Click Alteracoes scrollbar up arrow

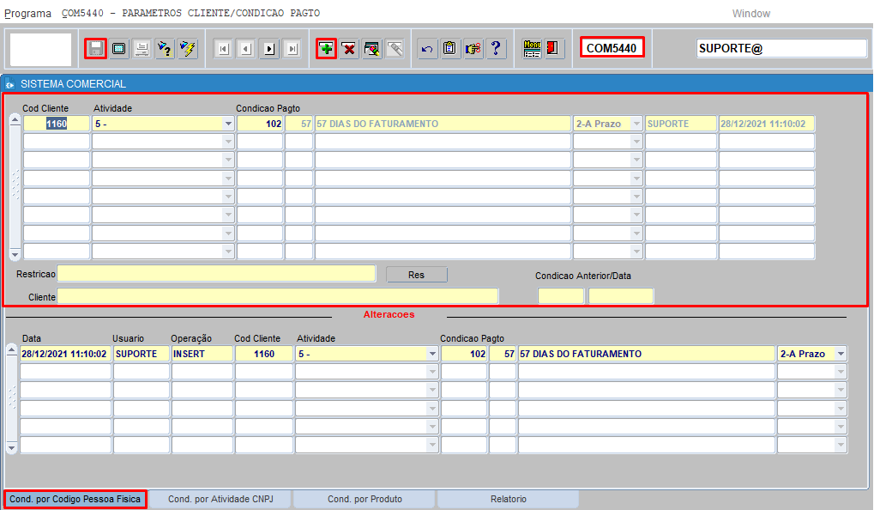[11, 350]
